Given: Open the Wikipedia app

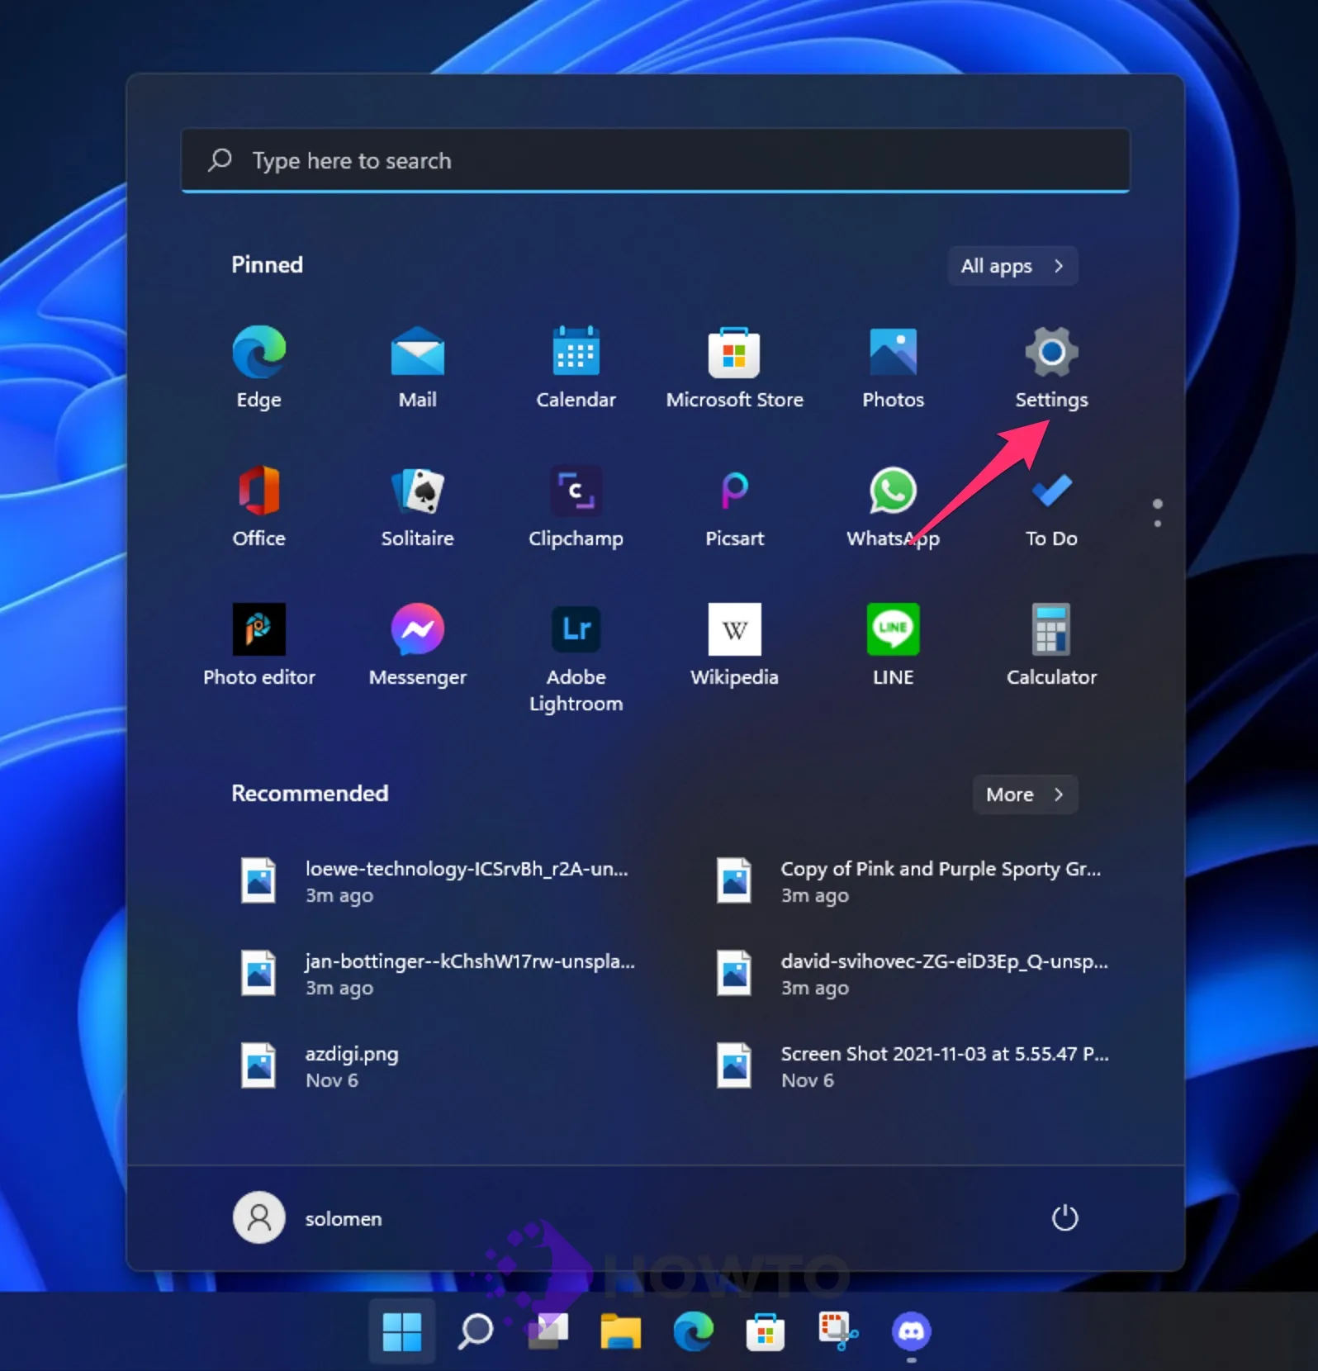Looking at the screenshot, I should (735, 646).
